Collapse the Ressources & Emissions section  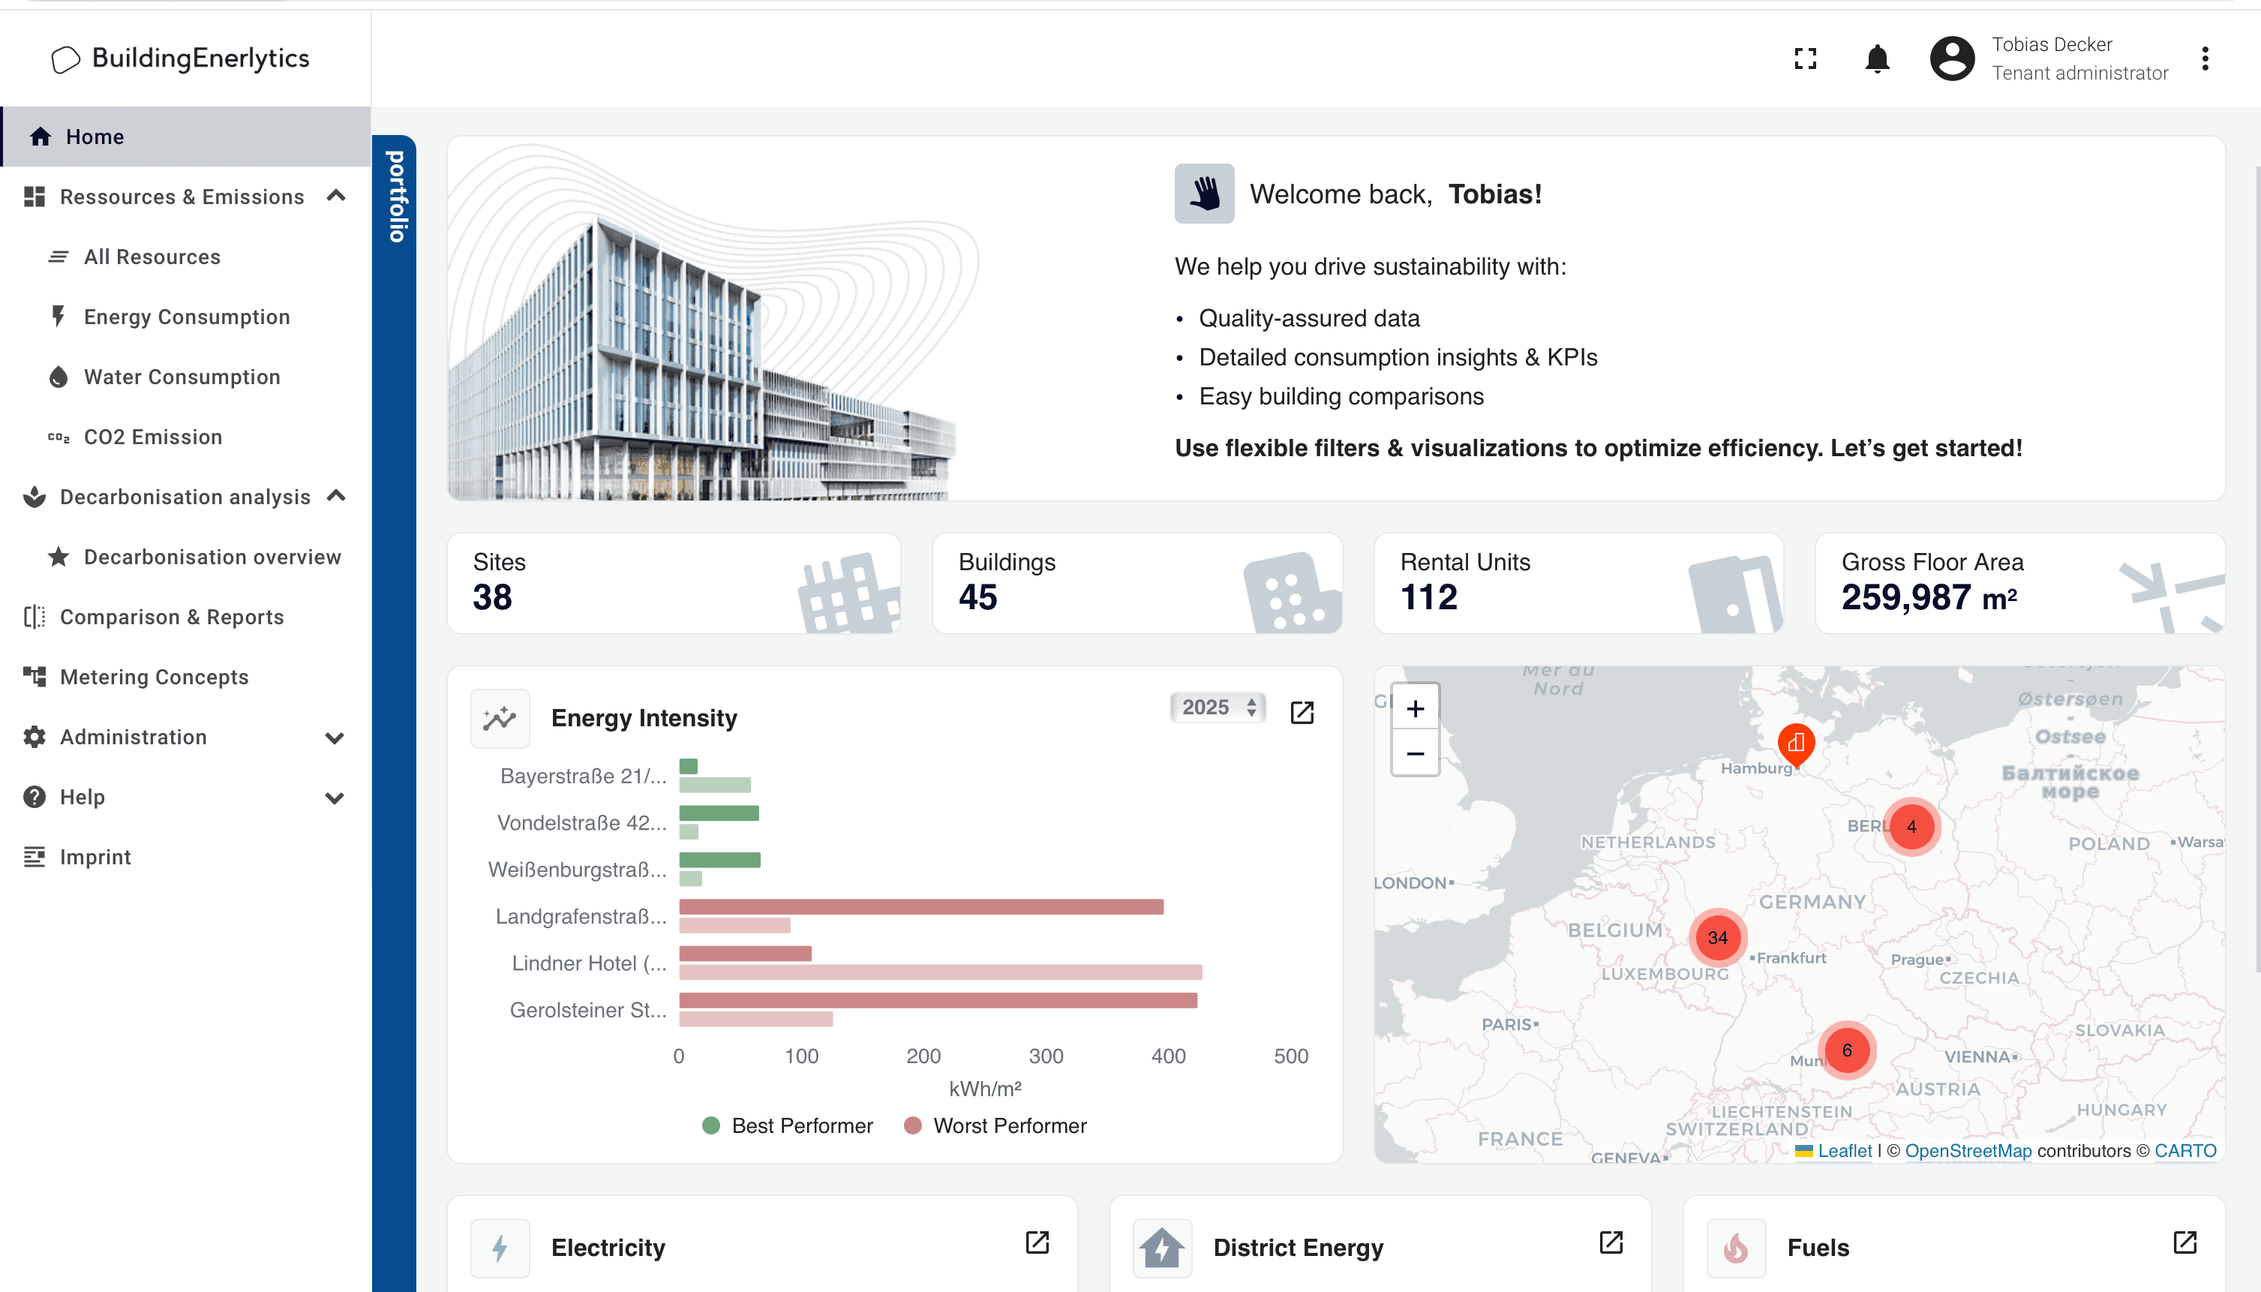click(x=335, y=196)
